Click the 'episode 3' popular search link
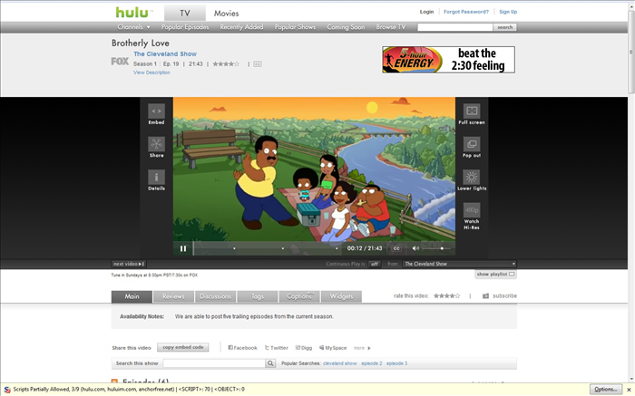Screen dimensions: 635x396 (397, 363)
